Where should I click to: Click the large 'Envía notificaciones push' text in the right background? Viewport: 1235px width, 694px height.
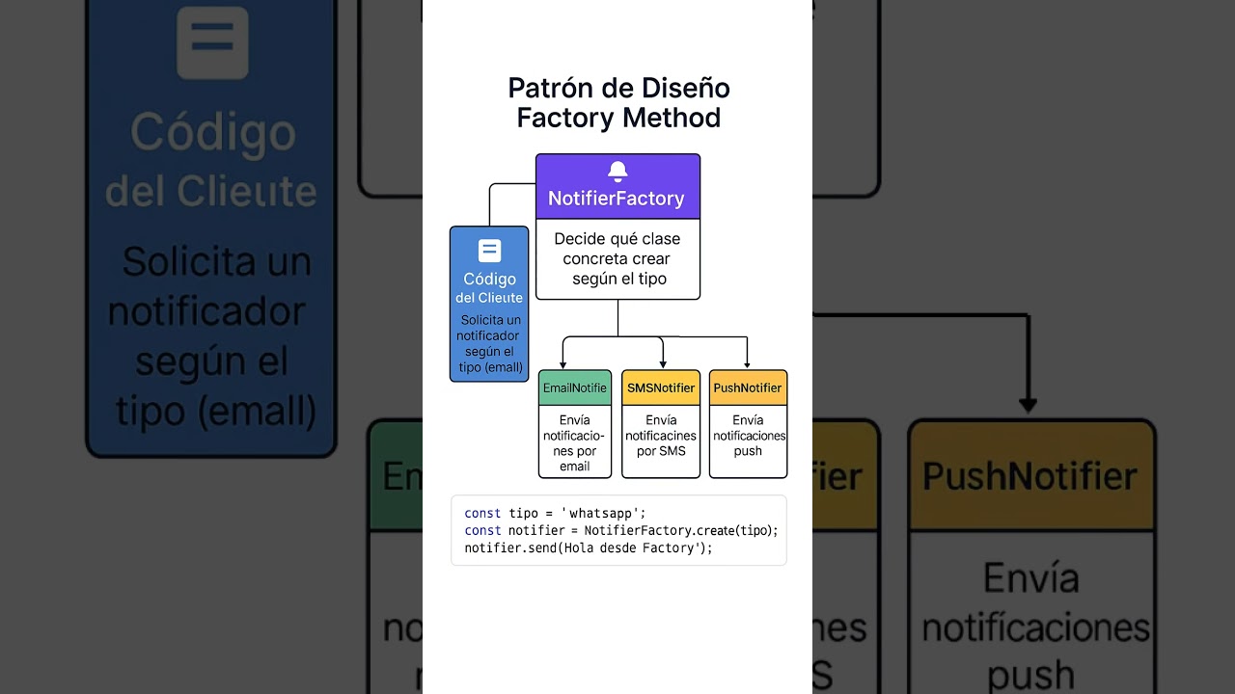coord(1035,627)
